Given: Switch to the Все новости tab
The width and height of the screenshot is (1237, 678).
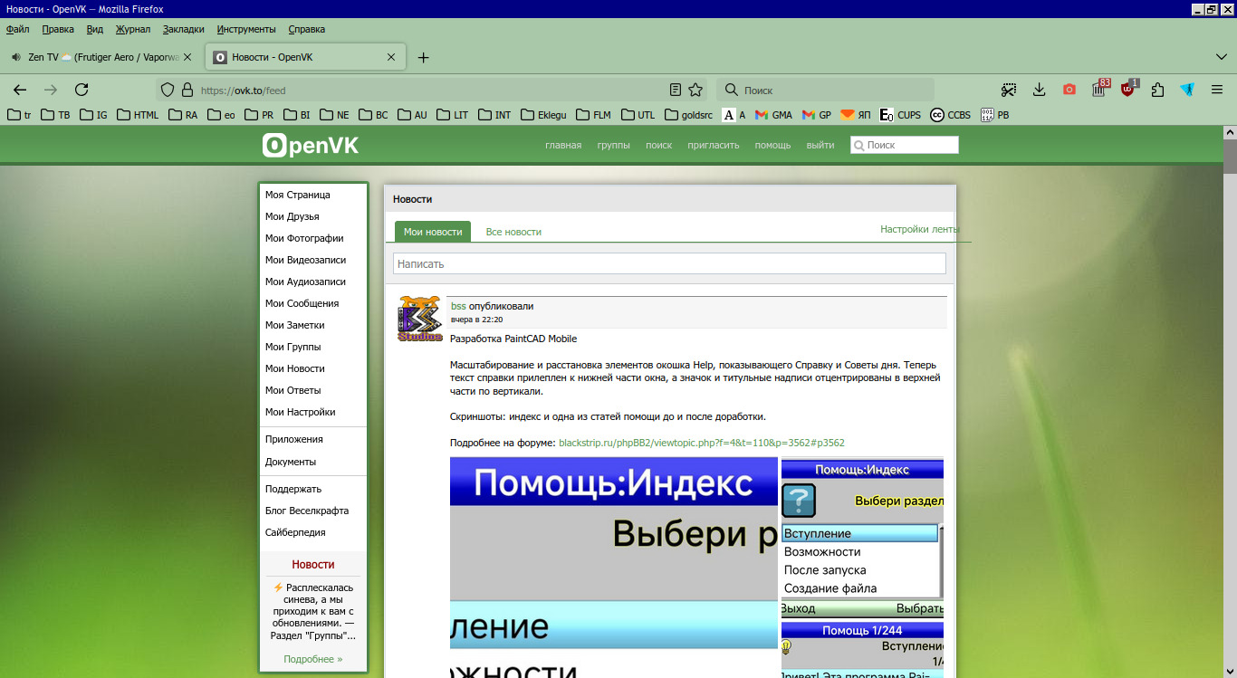Looking at the screenshot, I should pos(513,232).
